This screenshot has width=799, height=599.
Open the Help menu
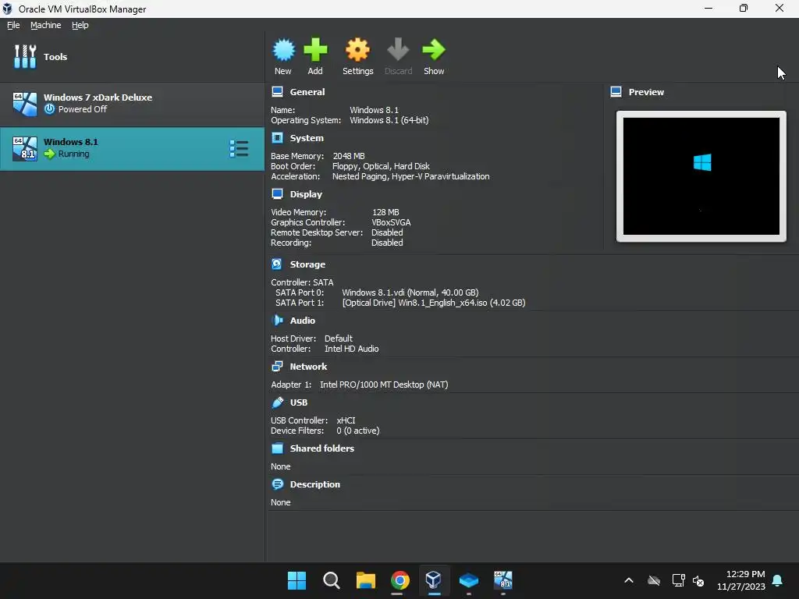tap(80, 25)
